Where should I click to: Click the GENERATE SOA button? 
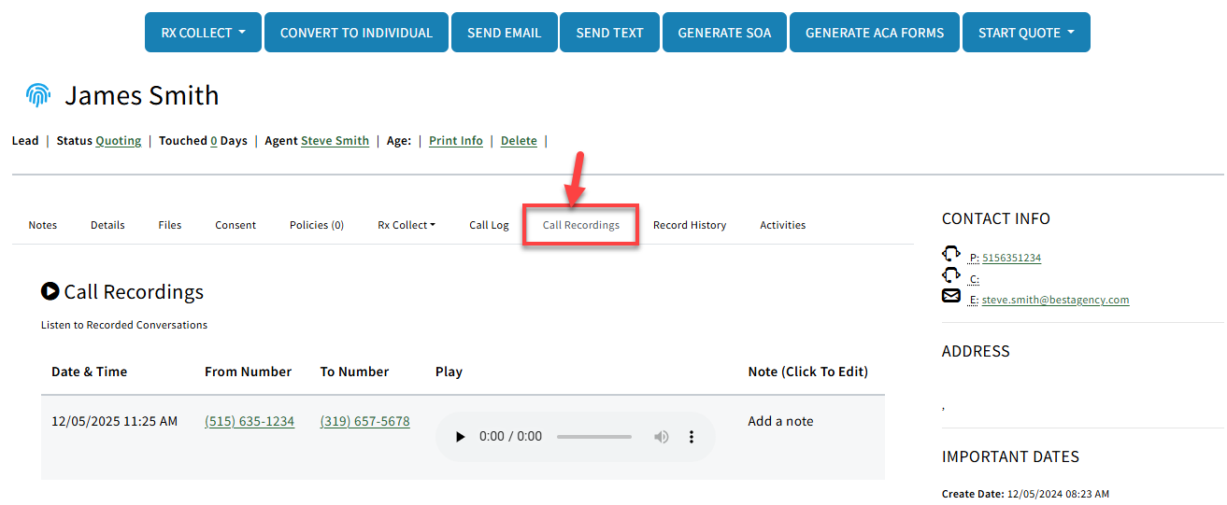725,33
